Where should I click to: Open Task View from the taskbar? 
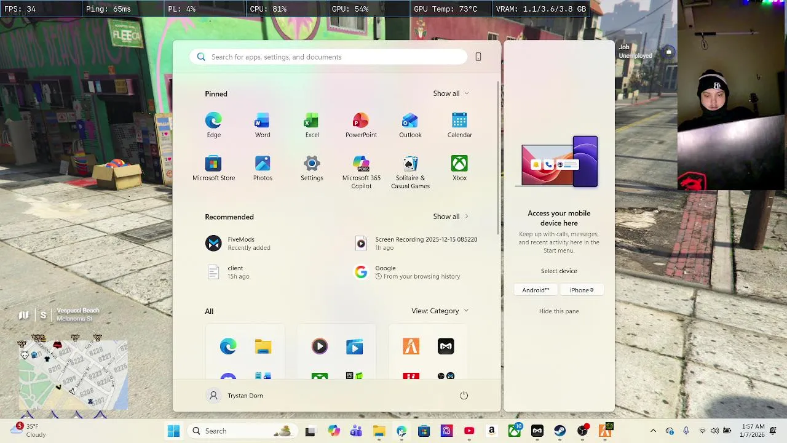(310, 431)
